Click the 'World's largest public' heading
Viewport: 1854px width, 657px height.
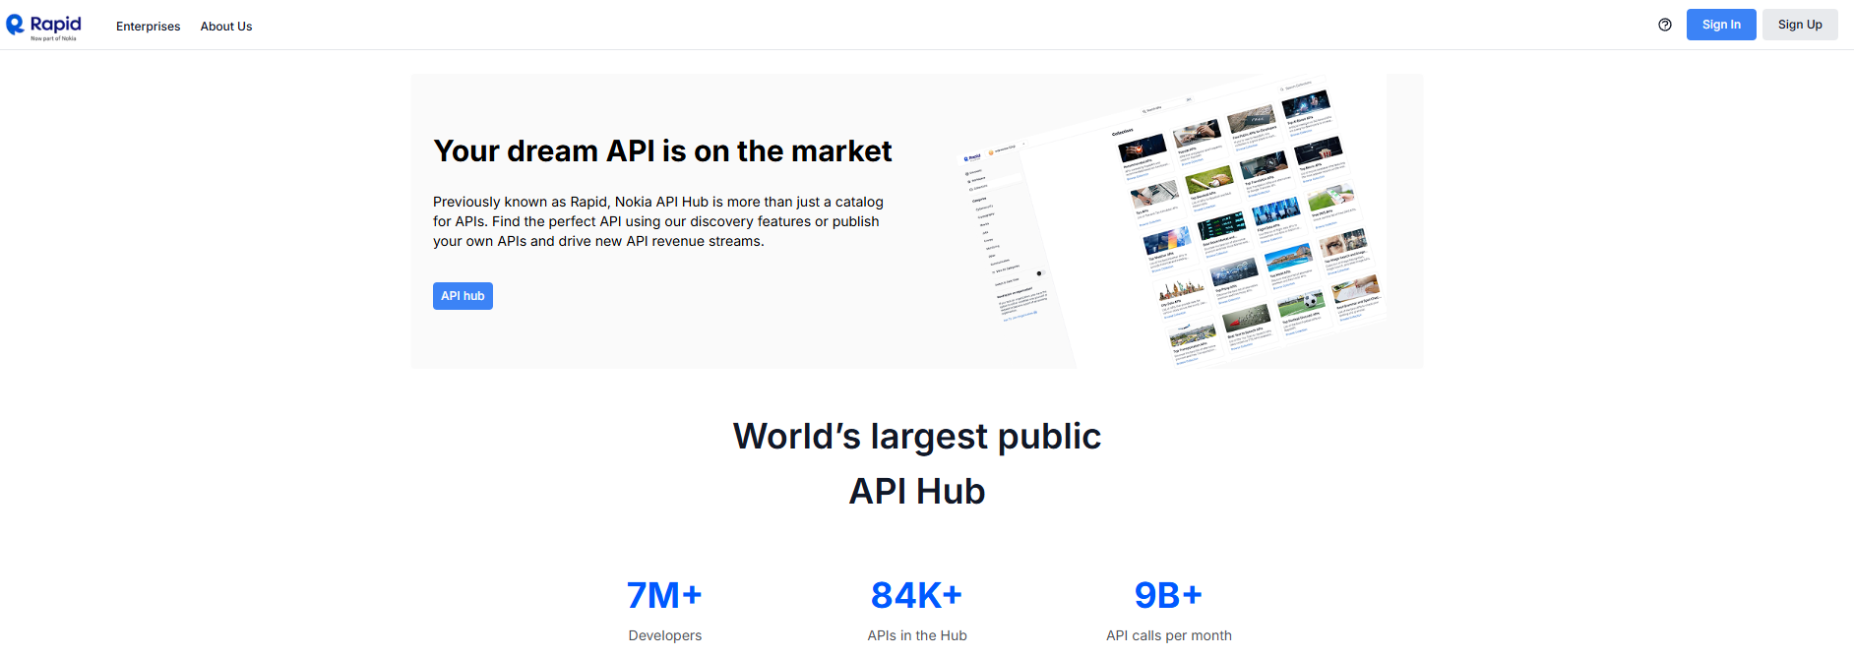coord(916,437)
